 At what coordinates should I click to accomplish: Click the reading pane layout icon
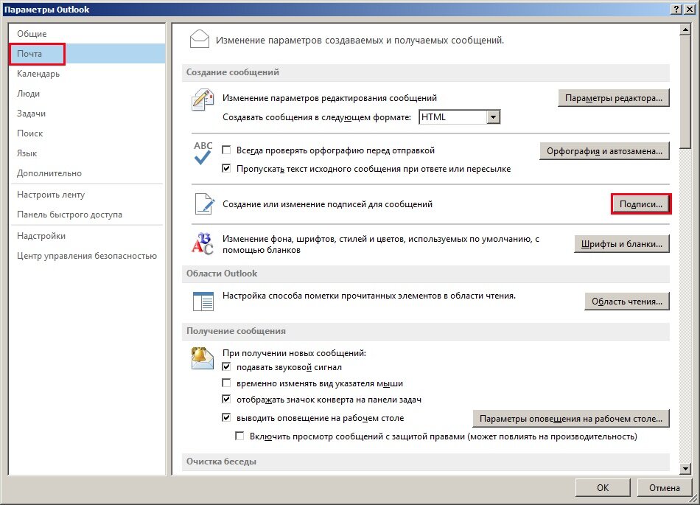[203, 302]
